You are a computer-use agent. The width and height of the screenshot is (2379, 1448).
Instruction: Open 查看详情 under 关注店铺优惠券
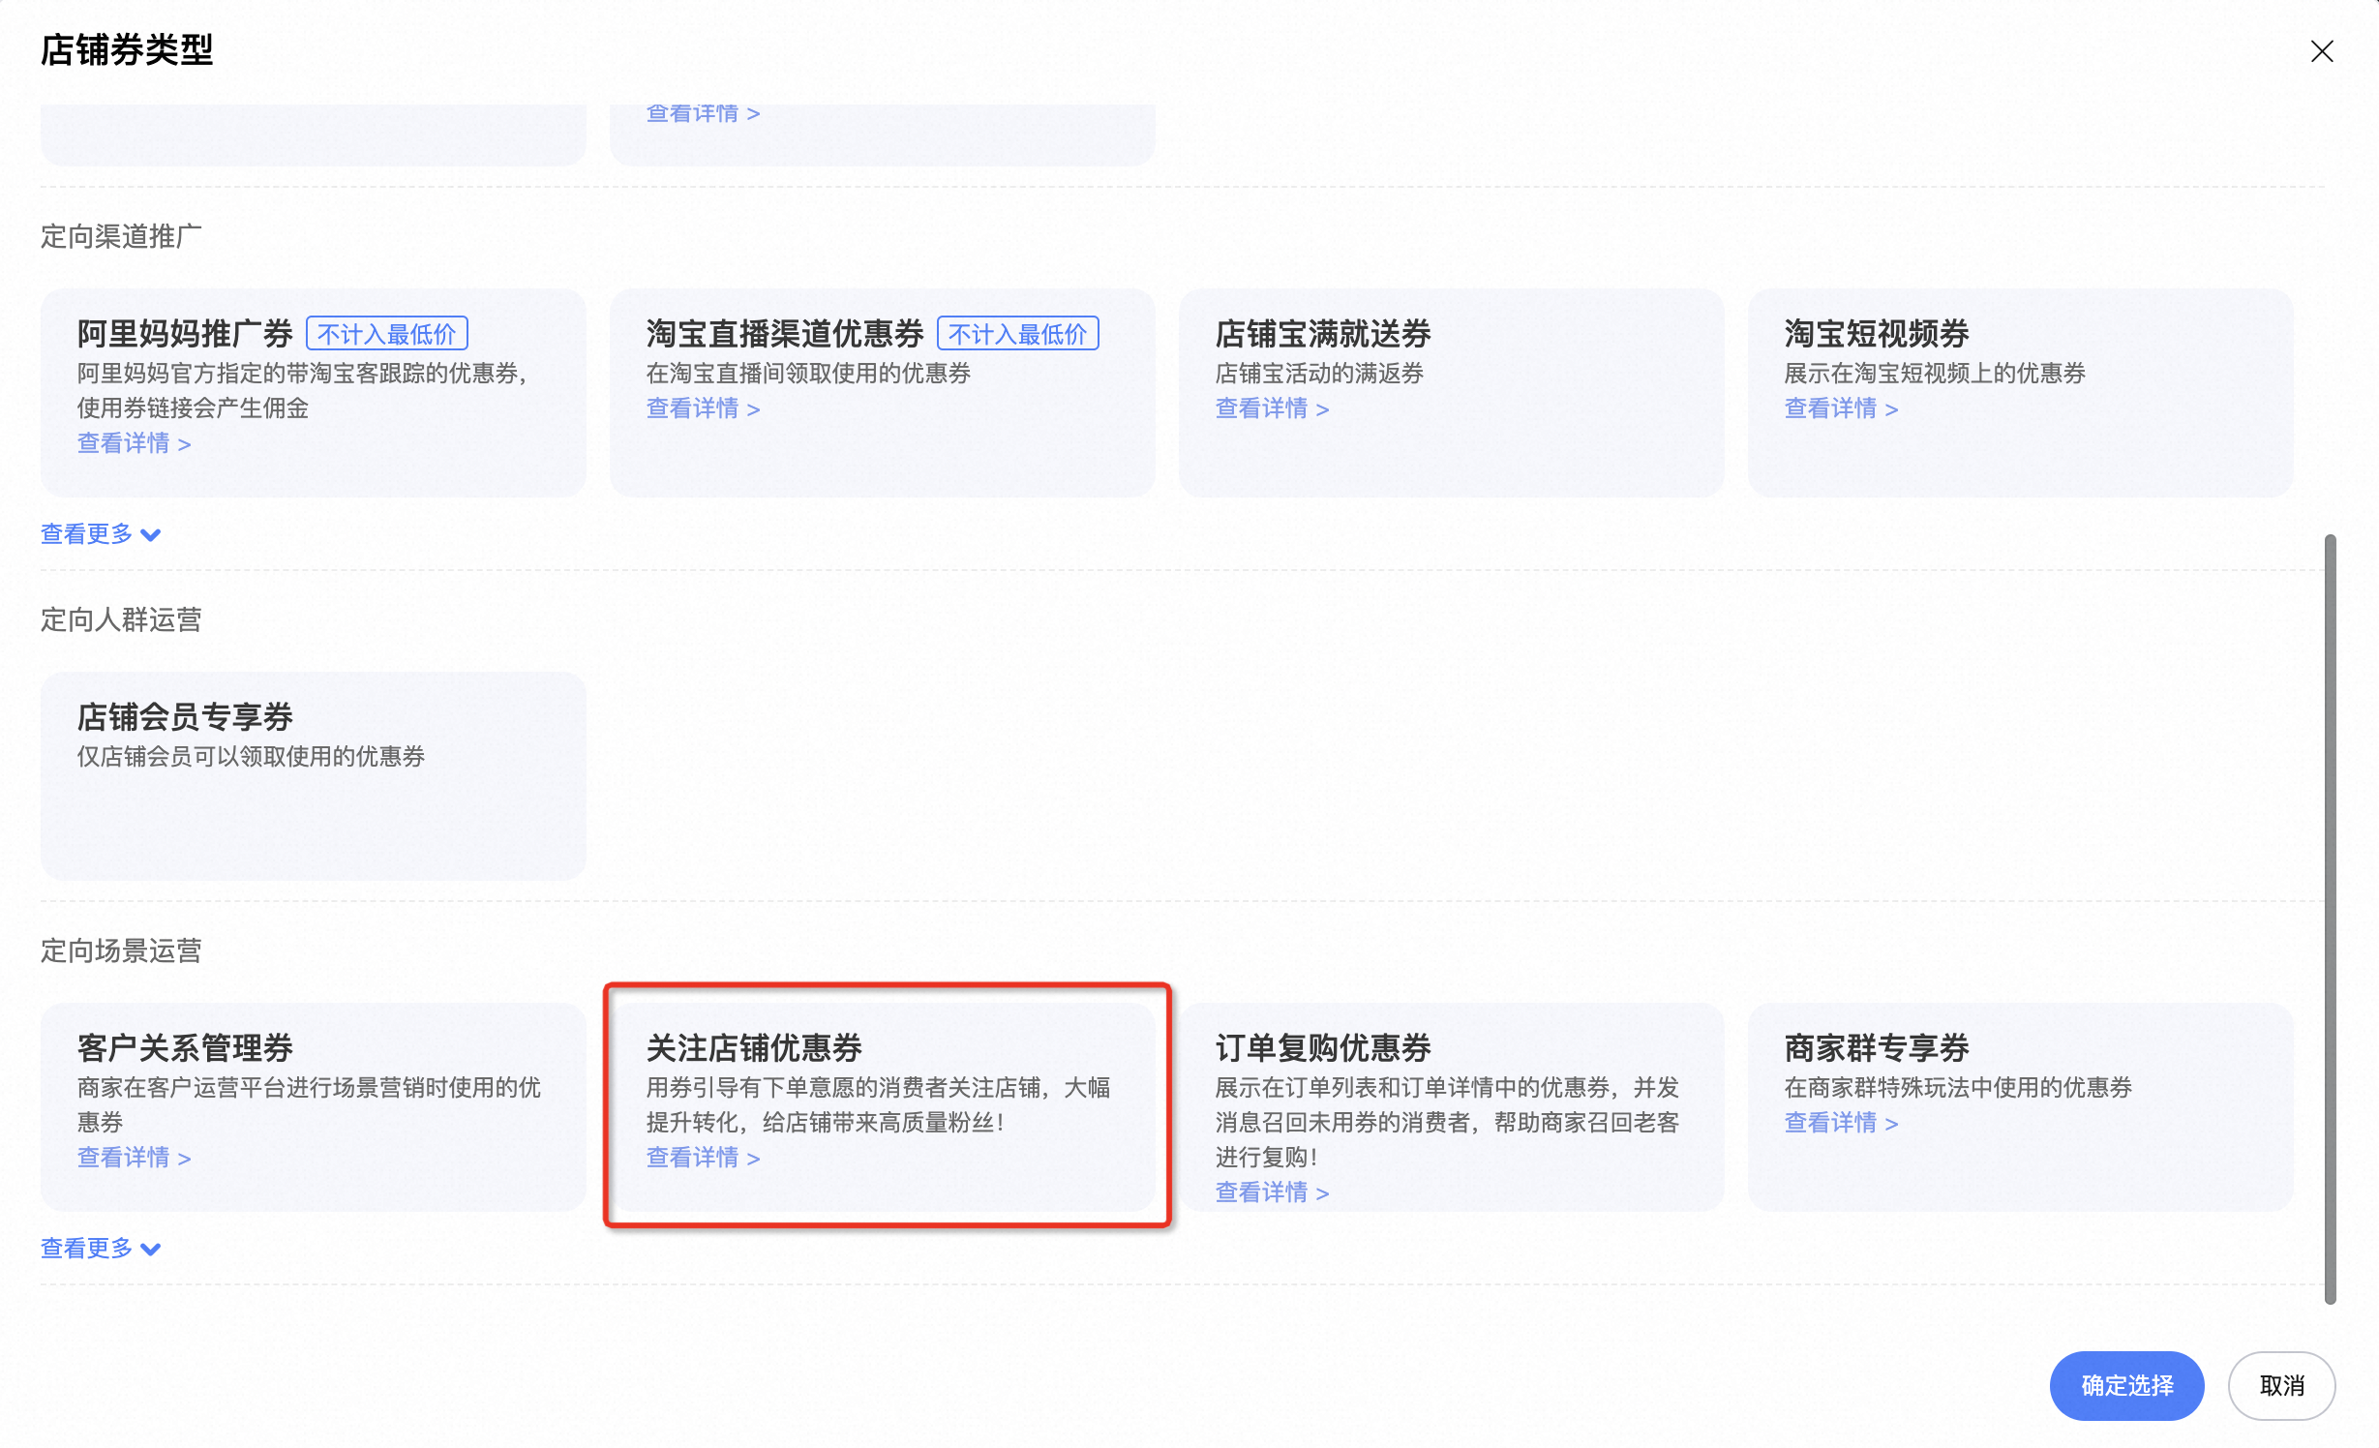tap(703, 1158)
